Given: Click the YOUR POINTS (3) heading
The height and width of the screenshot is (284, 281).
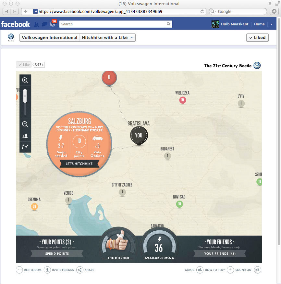Looking at the screenshot, I should pos(56,242).
